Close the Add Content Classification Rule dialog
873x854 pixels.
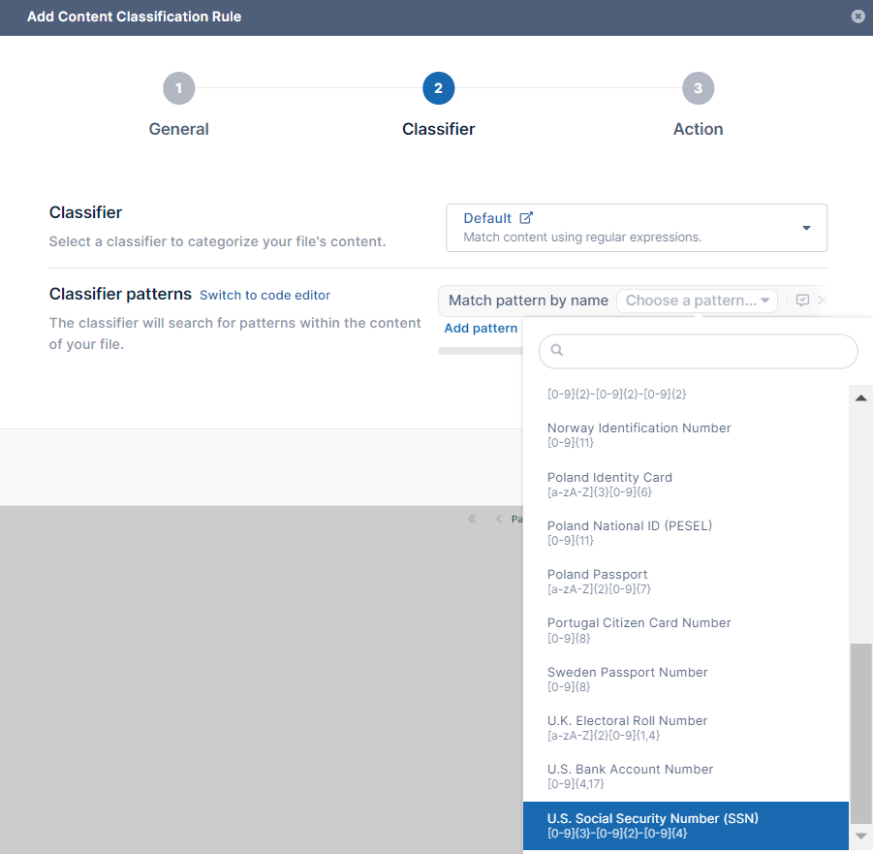(x=857, y=16)
